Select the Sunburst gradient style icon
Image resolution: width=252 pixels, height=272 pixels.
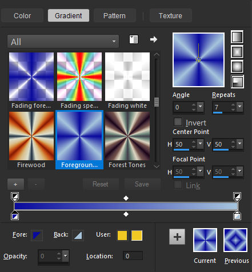tap(237, 67)
